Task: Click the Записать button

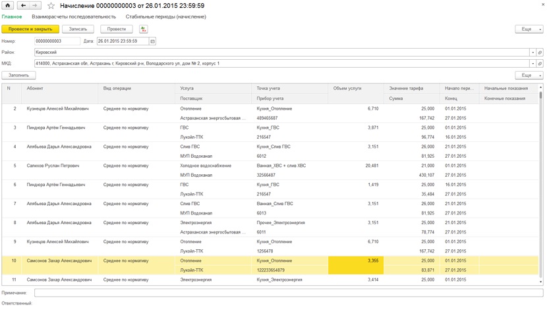Action: [x=78, y=29]
